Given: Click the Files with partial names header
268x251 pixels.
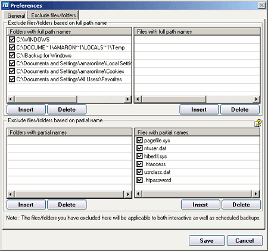Looking at the screenshot, I should pos(197,132).
